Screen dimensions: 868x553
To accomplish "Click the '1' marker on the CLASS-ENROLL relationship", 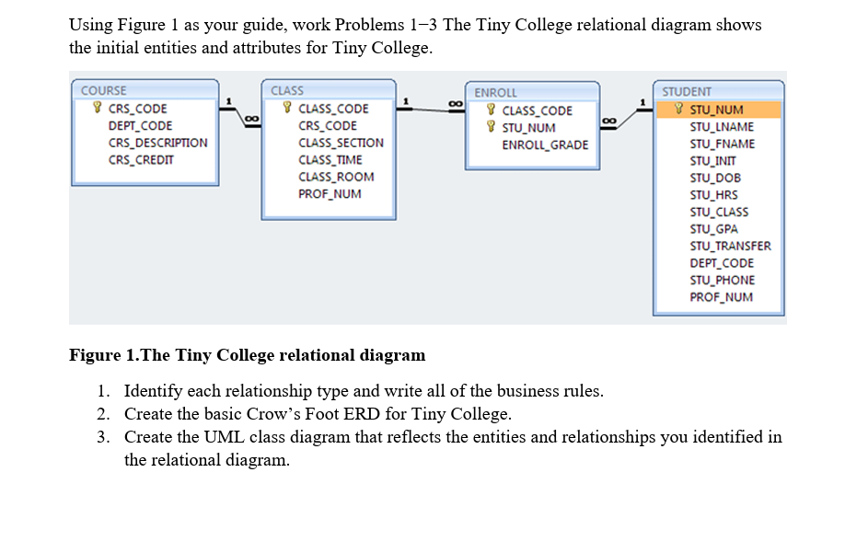I will [x=404, y=99].
